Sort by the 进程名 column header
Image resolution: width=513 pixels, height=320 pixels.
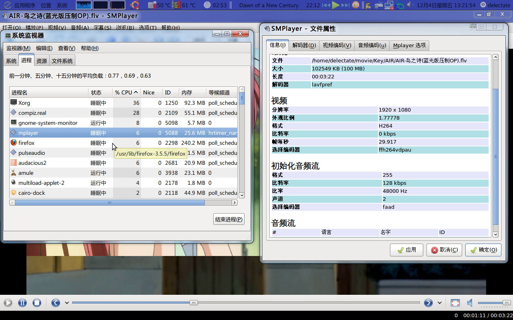pyautogui.click(x=49, y=92)
